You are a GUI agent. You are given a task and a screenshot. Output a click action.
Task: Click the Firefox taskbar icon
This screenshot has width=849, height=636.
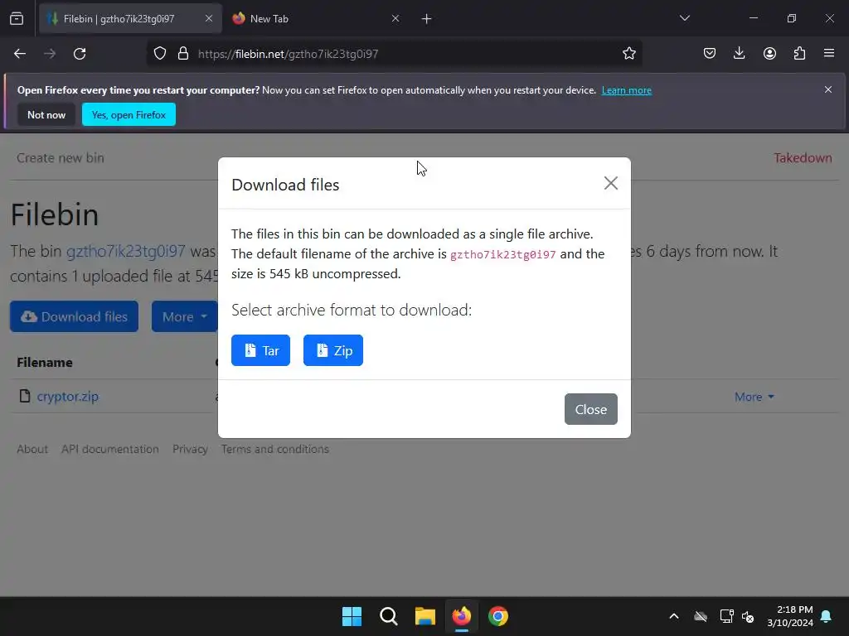click(461, 616)
